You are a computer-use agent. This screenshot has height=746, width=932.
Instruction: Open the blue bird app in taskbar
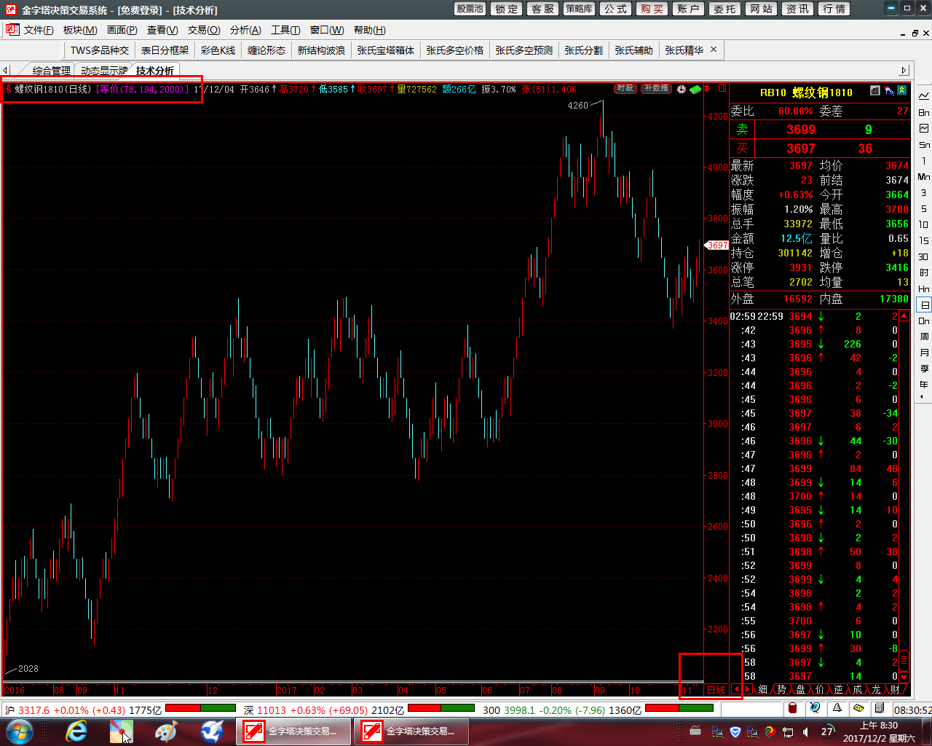(x=212, y=731)
